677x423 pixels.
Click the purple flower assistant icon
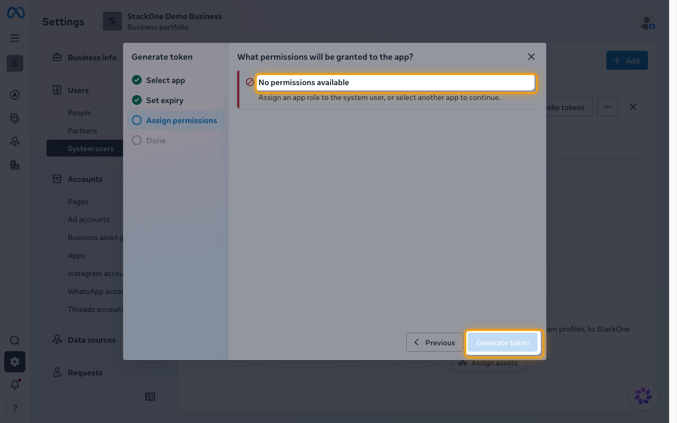(x=643, y=396)
